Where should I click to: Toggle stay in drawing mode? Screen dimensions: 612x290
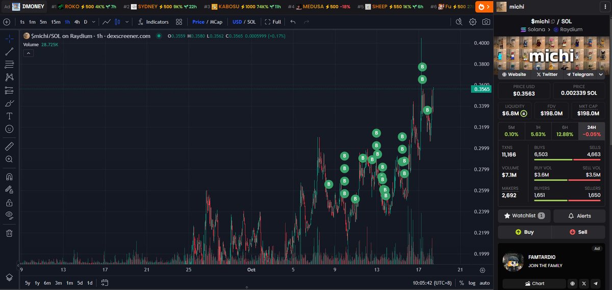(9, 190)
